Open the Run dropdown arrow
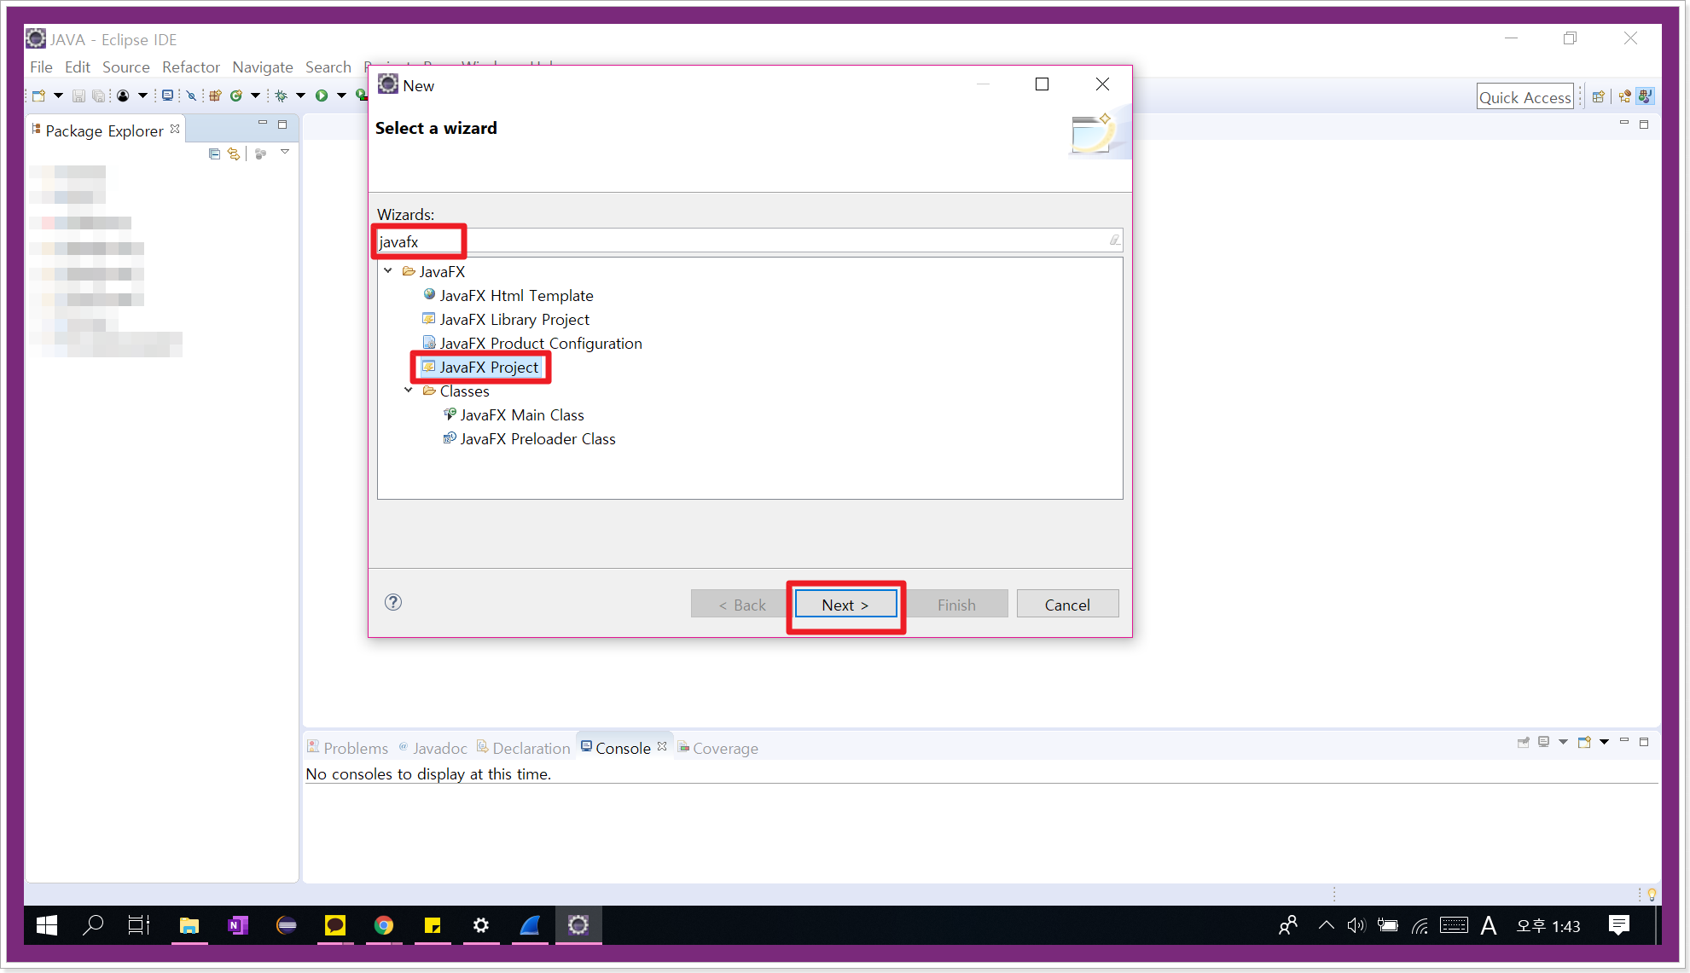 click(x=341, y=96)
